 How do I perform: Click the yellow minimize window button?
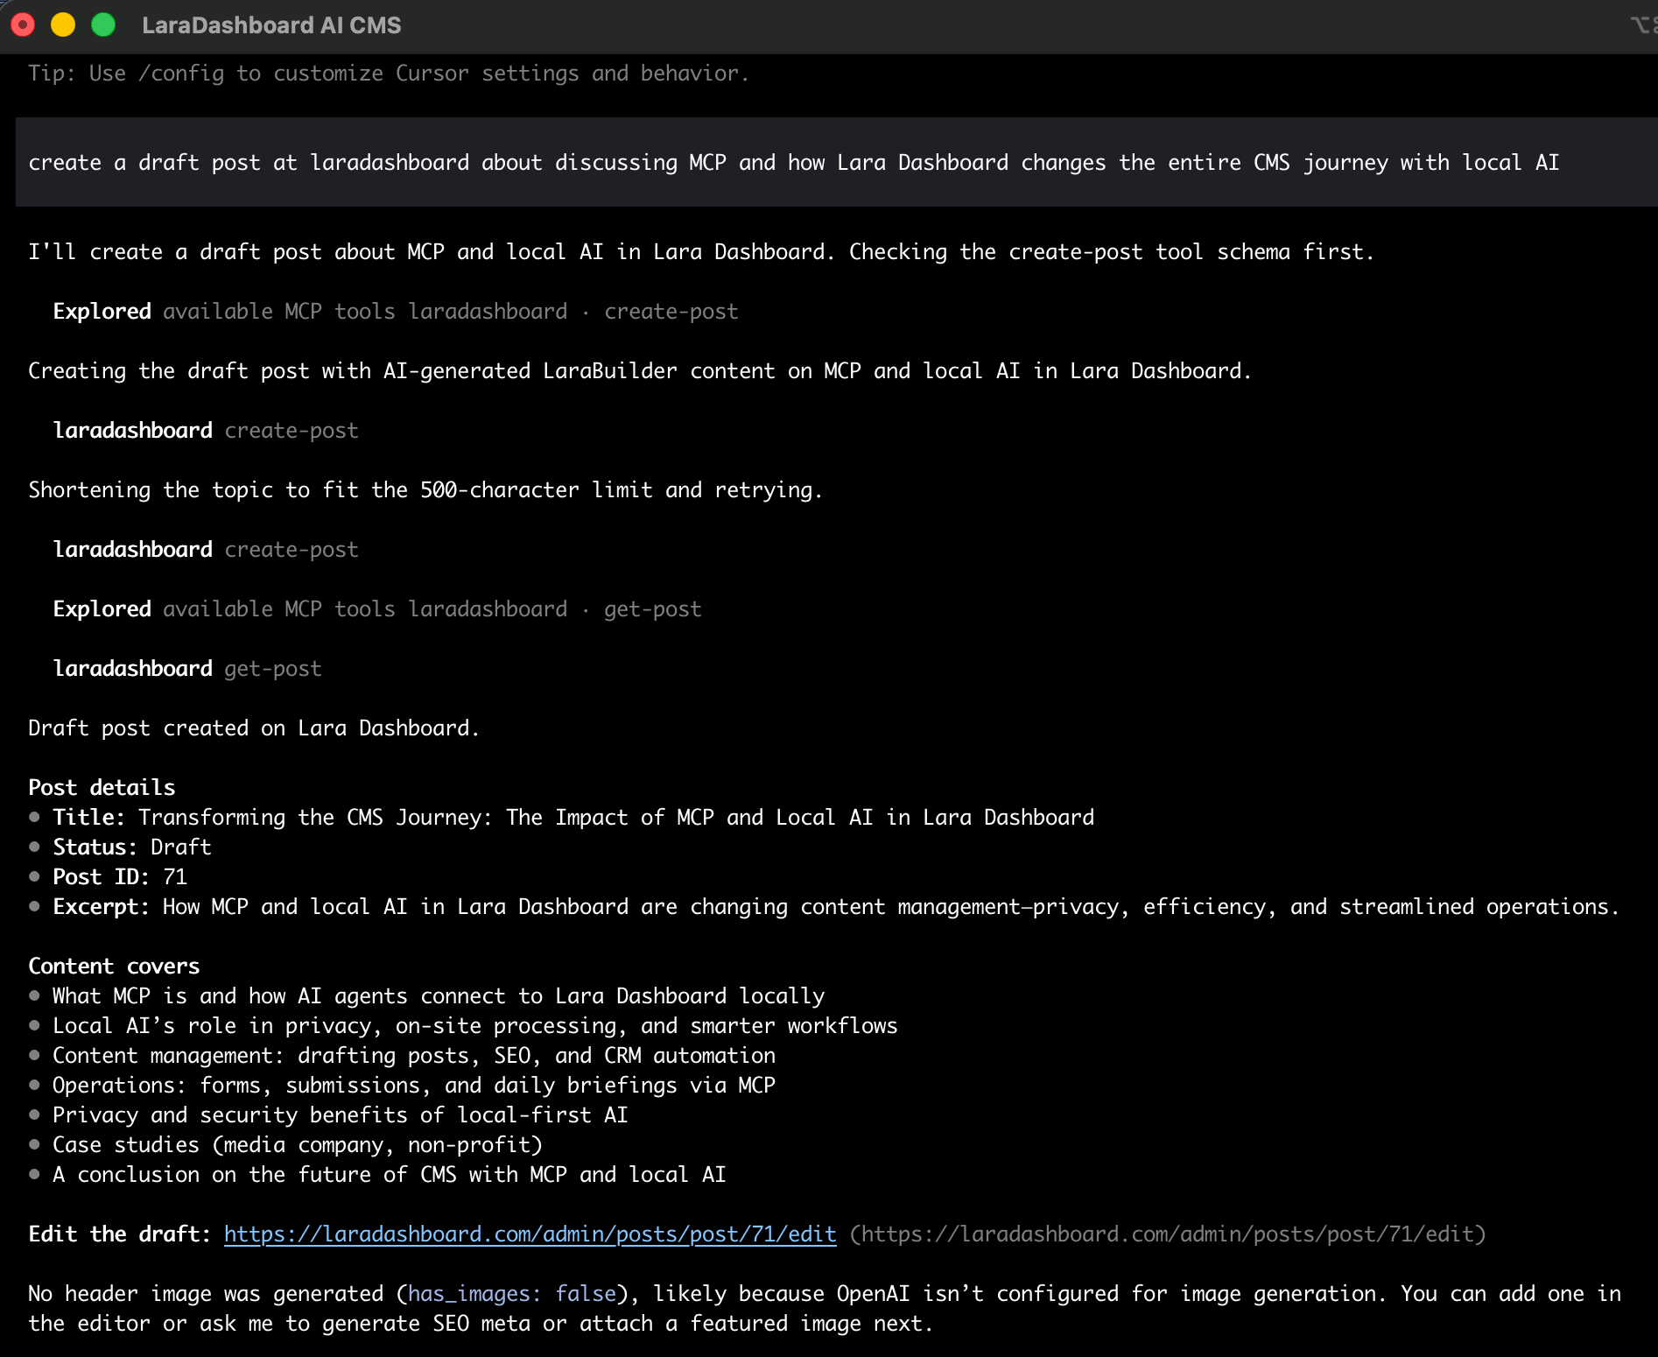[63, 25]
